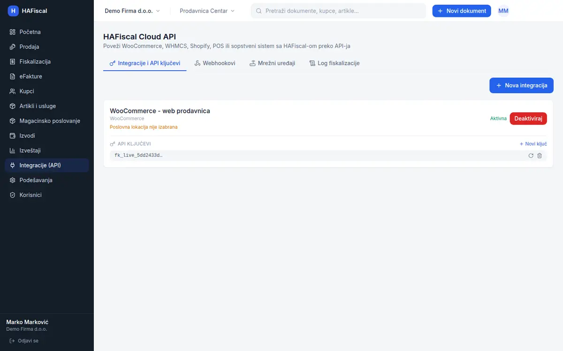
Task: Focus the Pretraži dokumente search field
Action: click(x=338, y=11)
